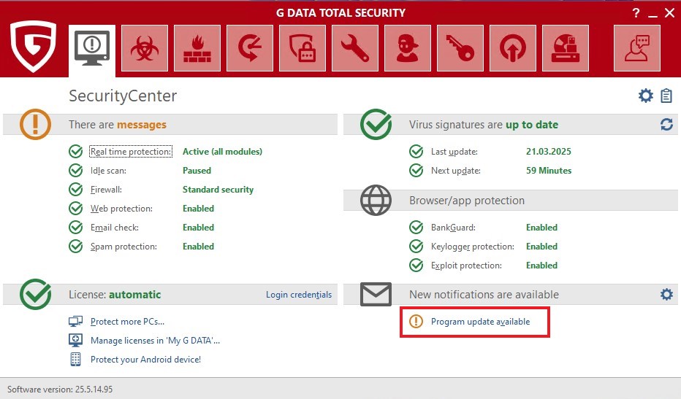Open Login credentials link
This screenshot has width=681, height=399.
click(x=299, y=295)
